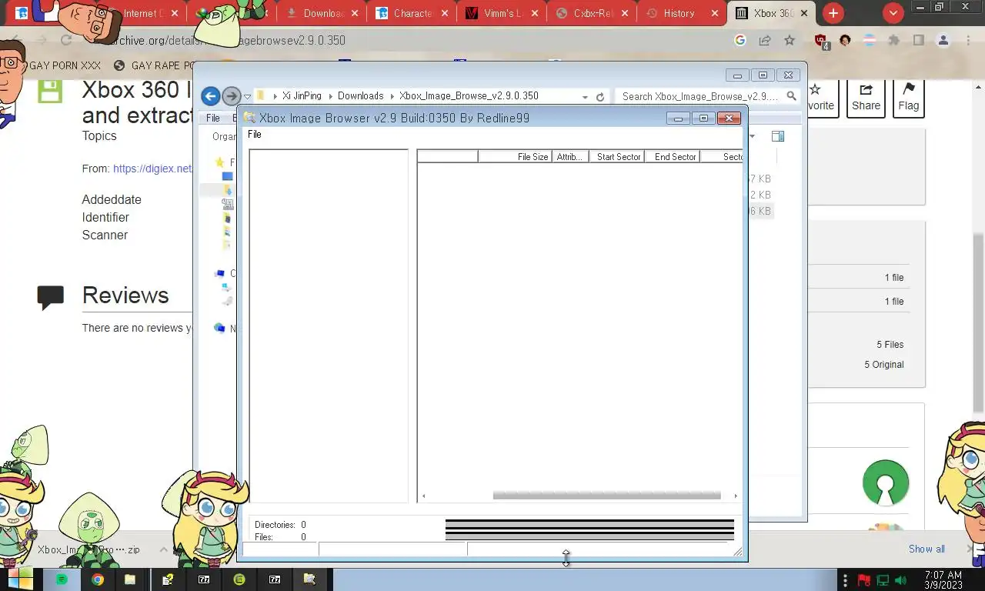
Task: Click the 'Files: 0' status text
Action: 280,537
